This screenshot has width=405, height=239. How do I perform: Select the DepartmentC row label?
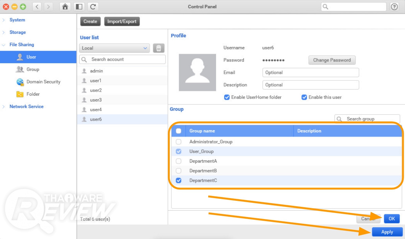coord(203,180)
